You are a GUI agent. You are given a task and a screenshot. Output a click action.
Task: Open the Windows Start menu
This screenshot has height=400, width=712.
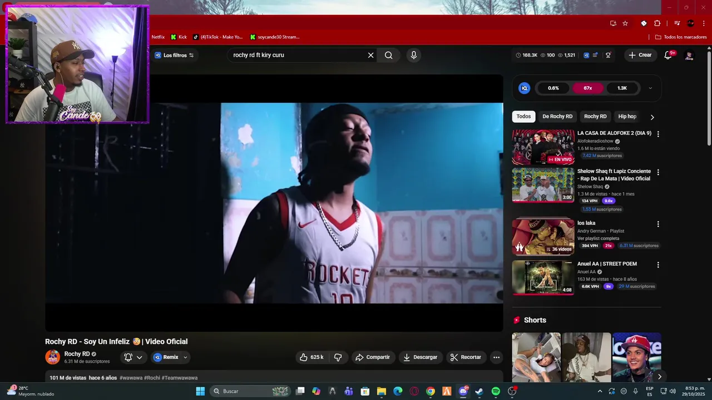[x=200, y=391]
